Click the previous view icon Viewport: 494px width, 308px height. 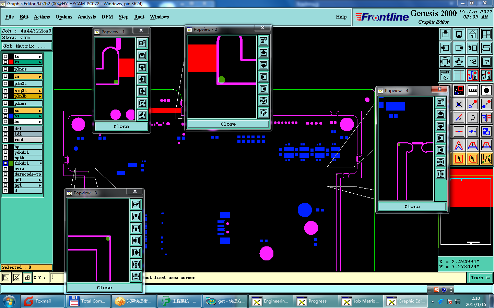click(473, 48)
